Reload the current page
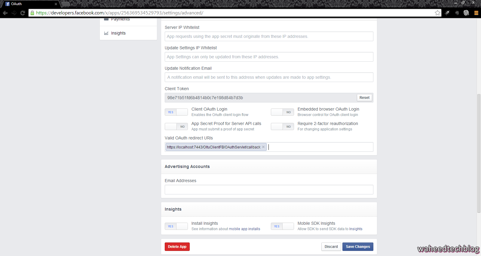Viewport: 481px width, 256px height. tap(23, 13)
